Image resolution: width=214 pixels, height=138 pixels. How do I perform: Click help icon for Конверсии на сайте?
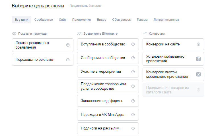click(x=198, y=44)
